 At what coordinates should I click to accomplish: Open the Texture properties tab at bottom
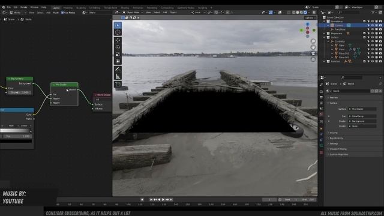321,152
